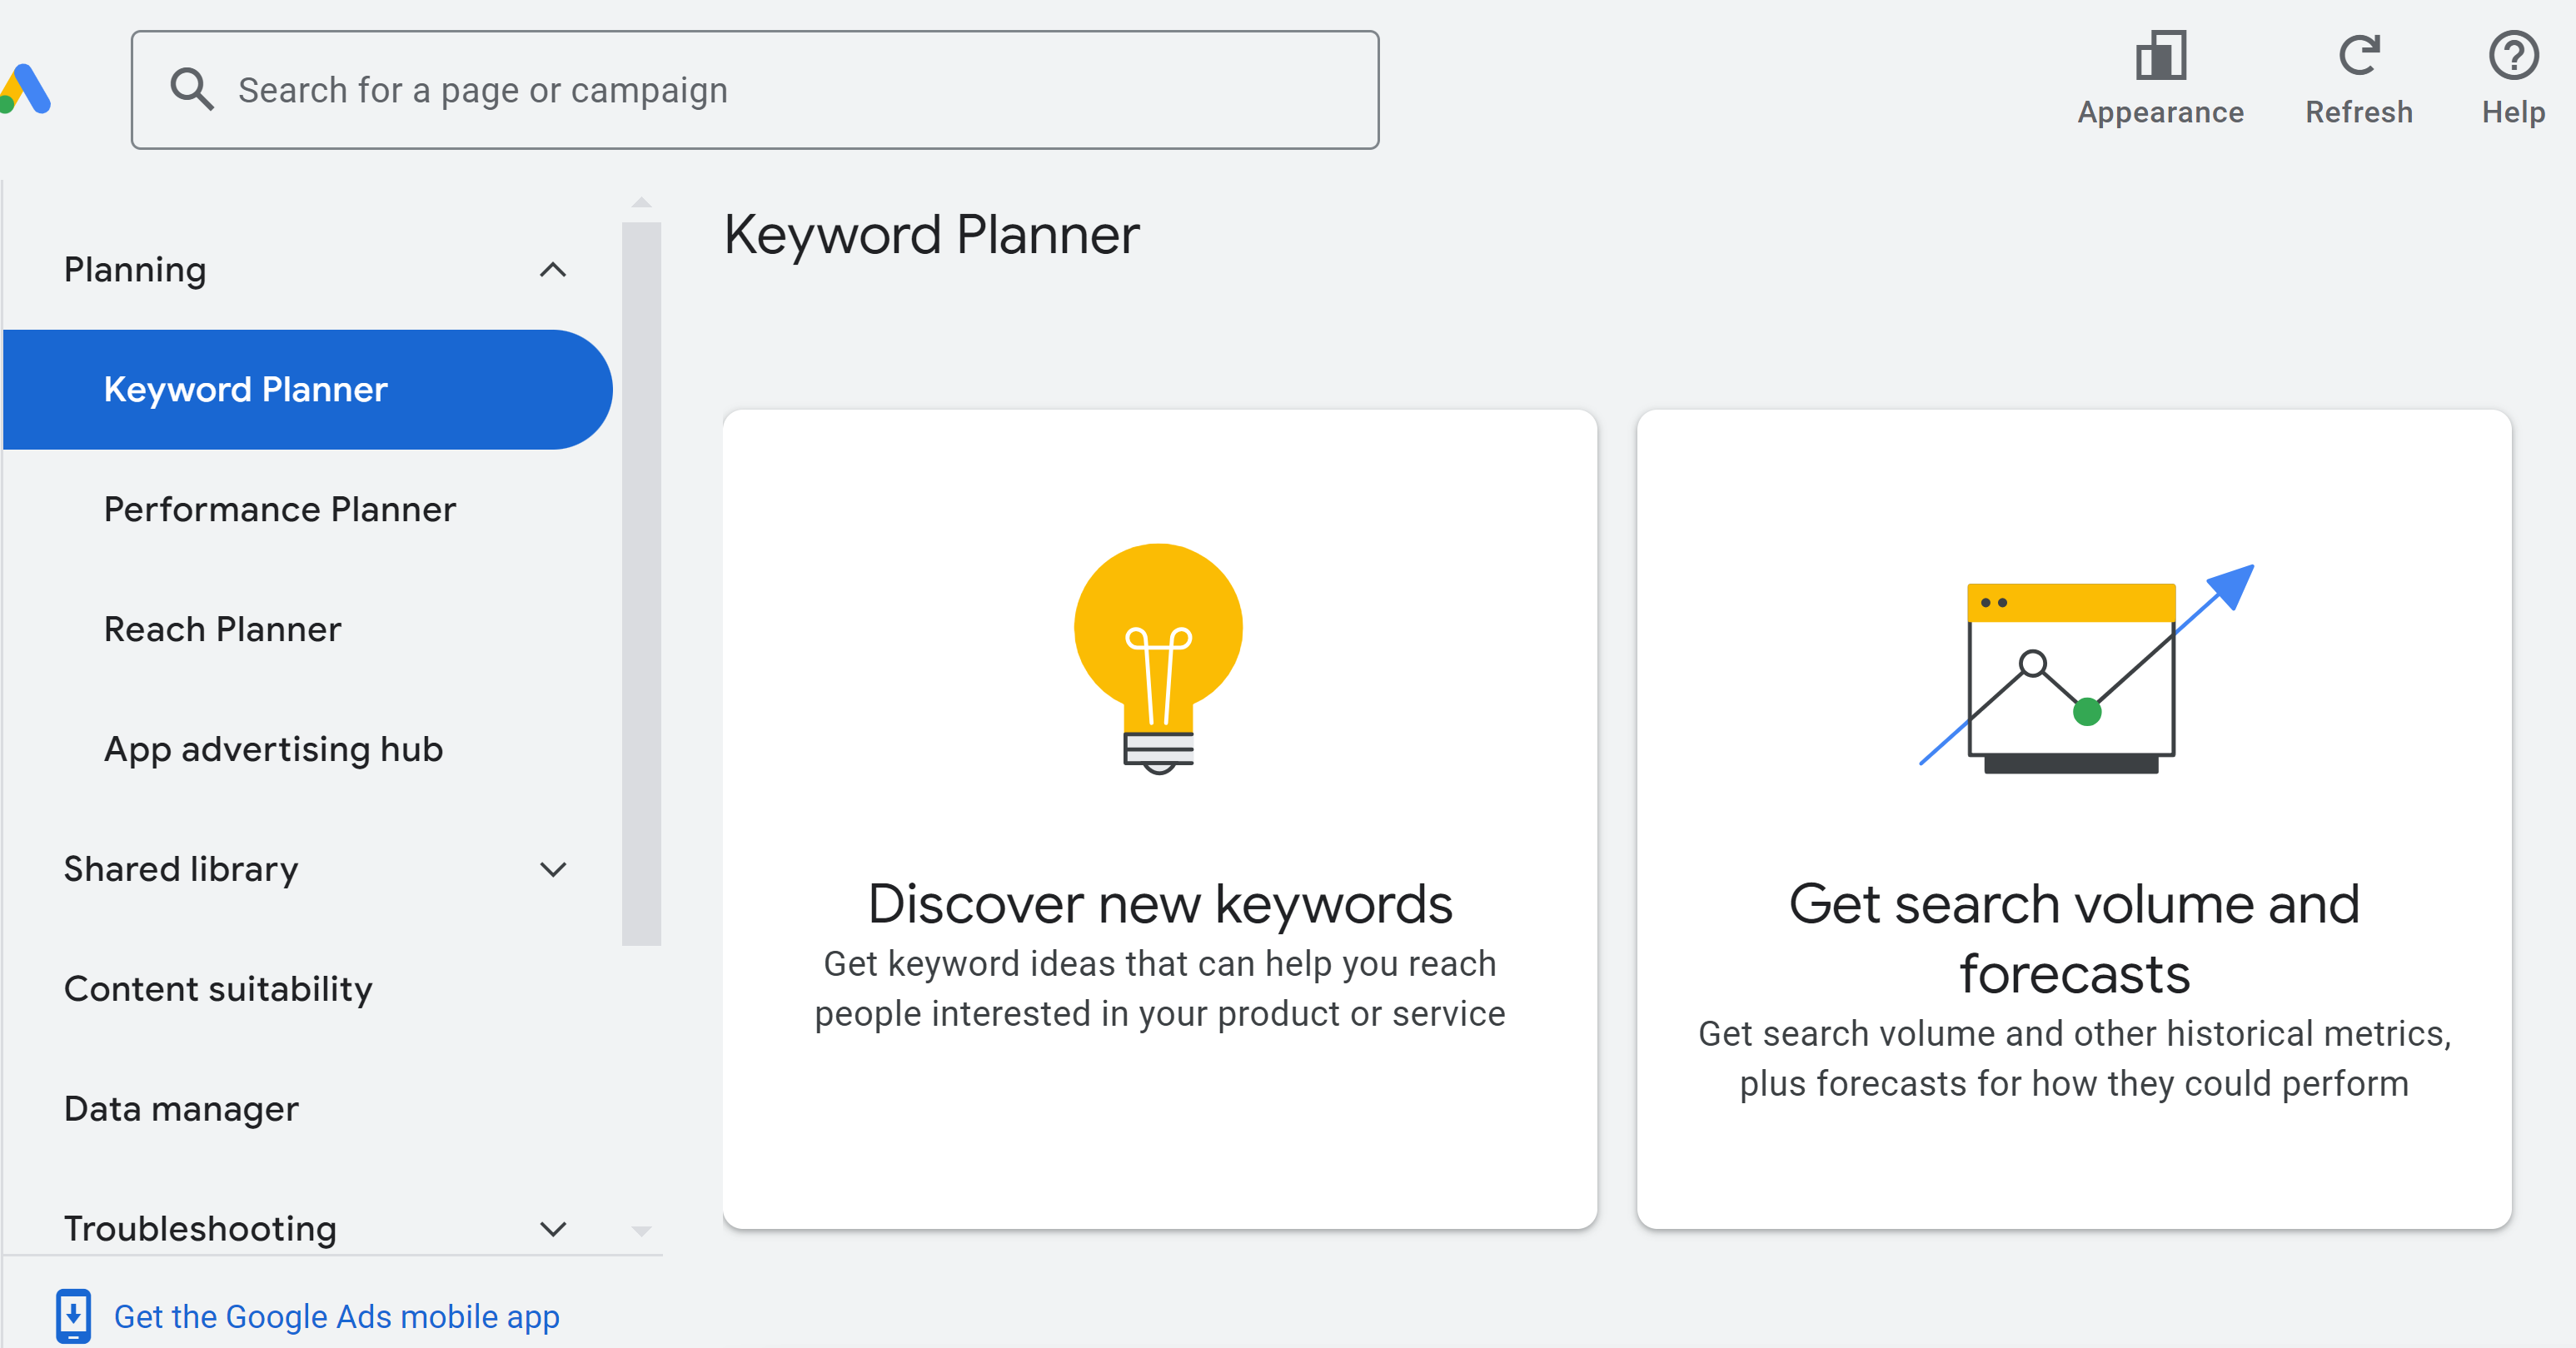Open the Help question mark icon
The image size is (2576, 1348).
(2512, 56)
